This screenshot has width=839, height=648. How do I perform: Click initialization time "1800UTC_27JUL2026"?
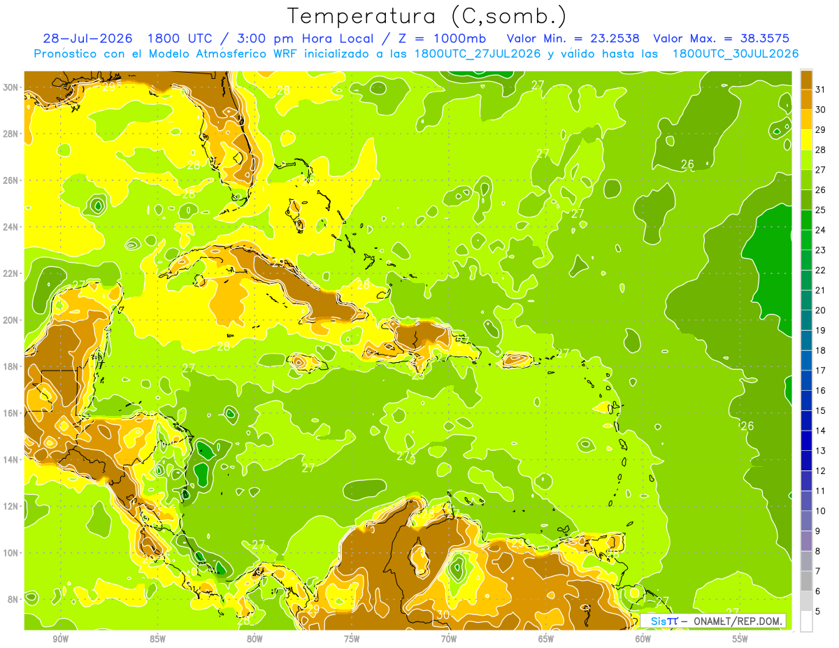pos(478,53)
